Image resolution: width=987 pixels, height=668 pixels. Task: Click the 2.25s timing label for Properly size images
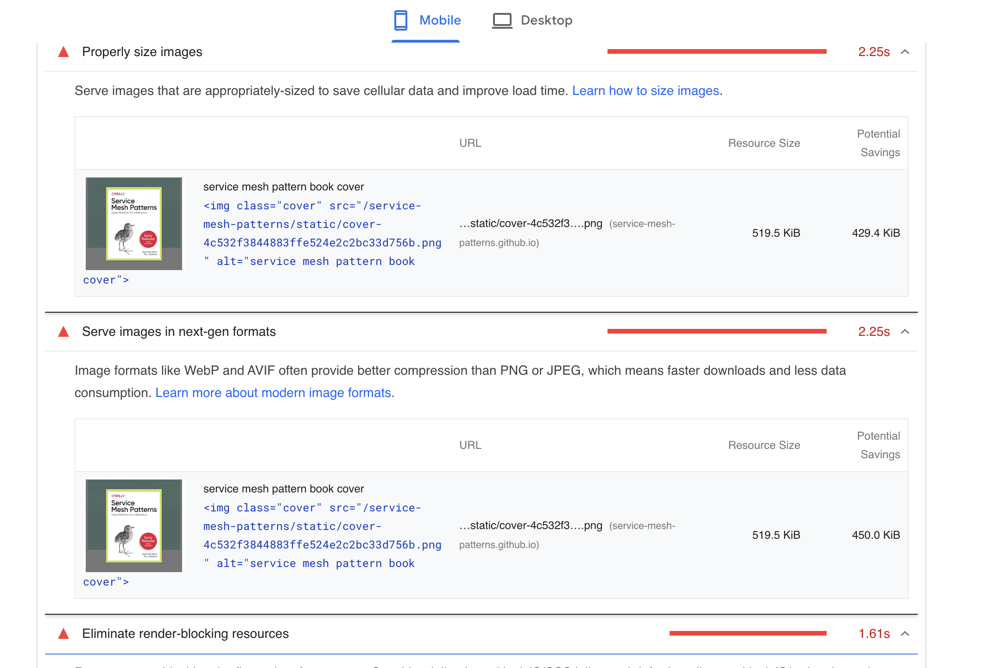(874, 51)
